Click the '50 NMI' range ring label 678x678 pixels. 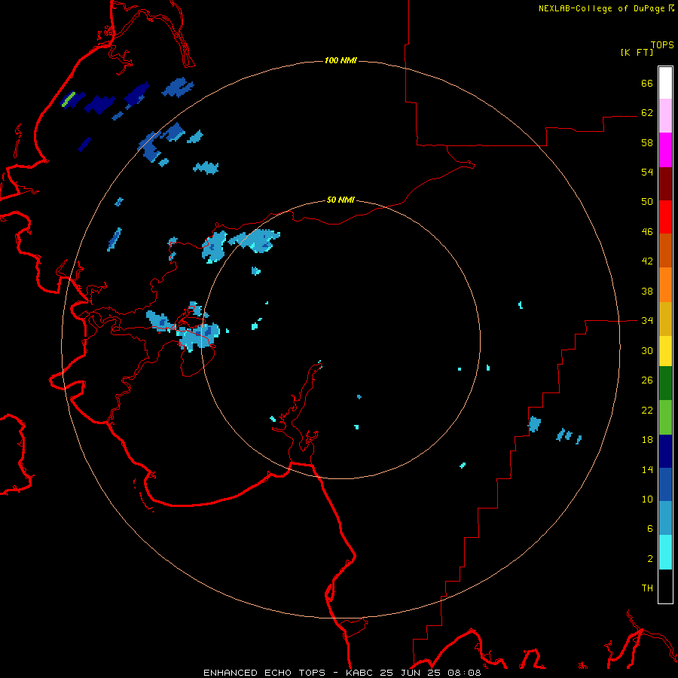341,200
